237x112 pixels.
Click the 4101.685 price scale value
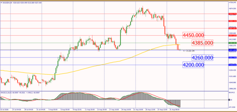tap(233, 76)
